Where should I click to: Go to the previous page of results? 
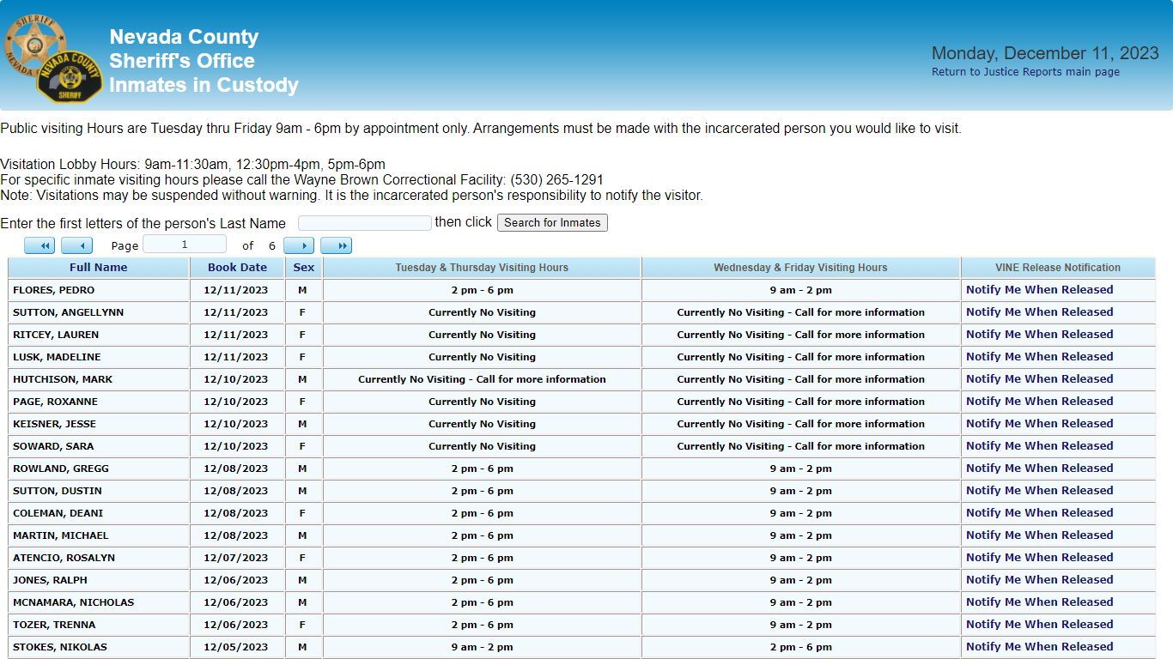77,246
